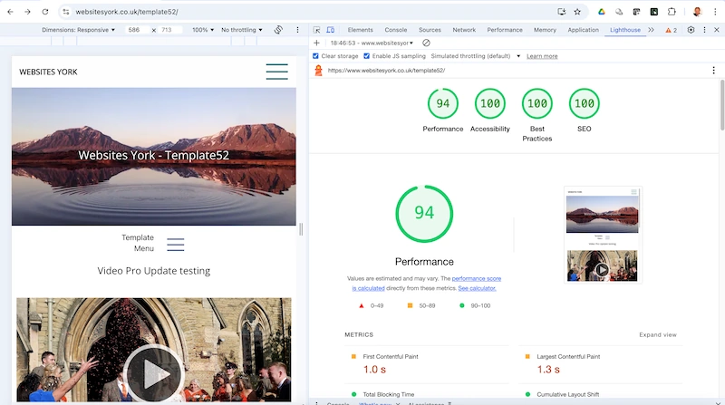Open the Lighthouse report selector dropdown
Viewport: 725px width, 405px height.
(x=372, y=43)
